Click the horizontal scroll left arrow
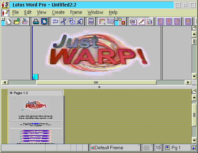Viewport: 198px width, 153px height. coord(5,82)
